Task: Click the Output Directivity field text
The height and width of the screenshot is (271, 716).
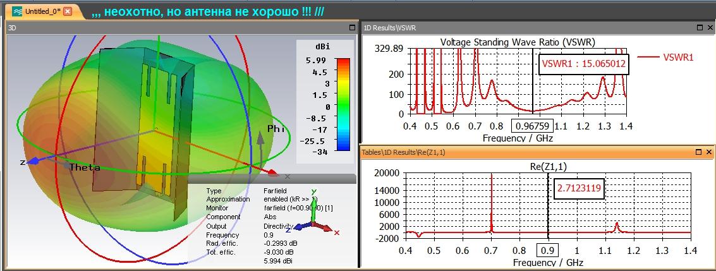Action: click(278, 226)
